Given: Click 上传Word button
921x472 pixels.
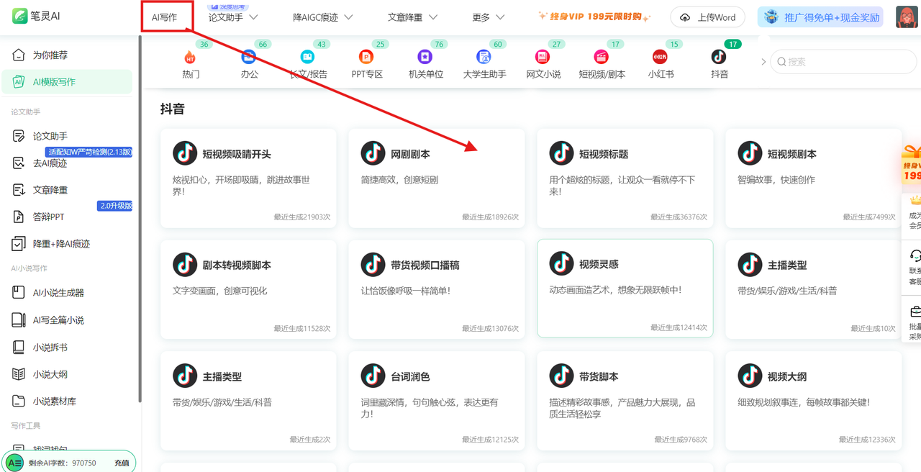Looking at the screenshot, I should (707, 17).
